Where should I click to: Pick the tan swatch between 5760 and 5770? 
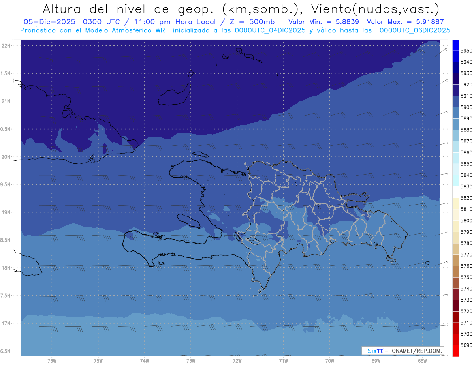click(455, 260)
